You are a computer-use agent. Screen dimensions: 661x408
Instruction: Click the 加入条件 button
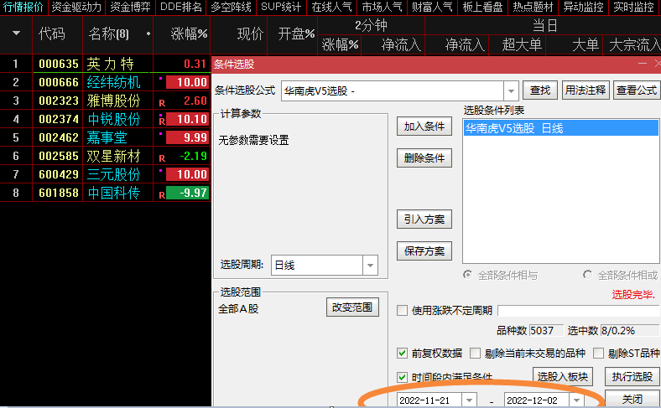tap(424, 127)
